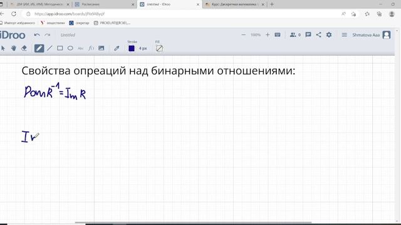Open a new browser tab
The height and width of the screenshot is (225, 401).
click(x=272, y=4)
